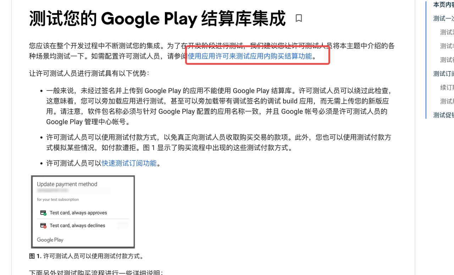Viewport: 454px width, 275px height.
Task: Click the red-cross declined card icon
Action: tap(43, 226)
